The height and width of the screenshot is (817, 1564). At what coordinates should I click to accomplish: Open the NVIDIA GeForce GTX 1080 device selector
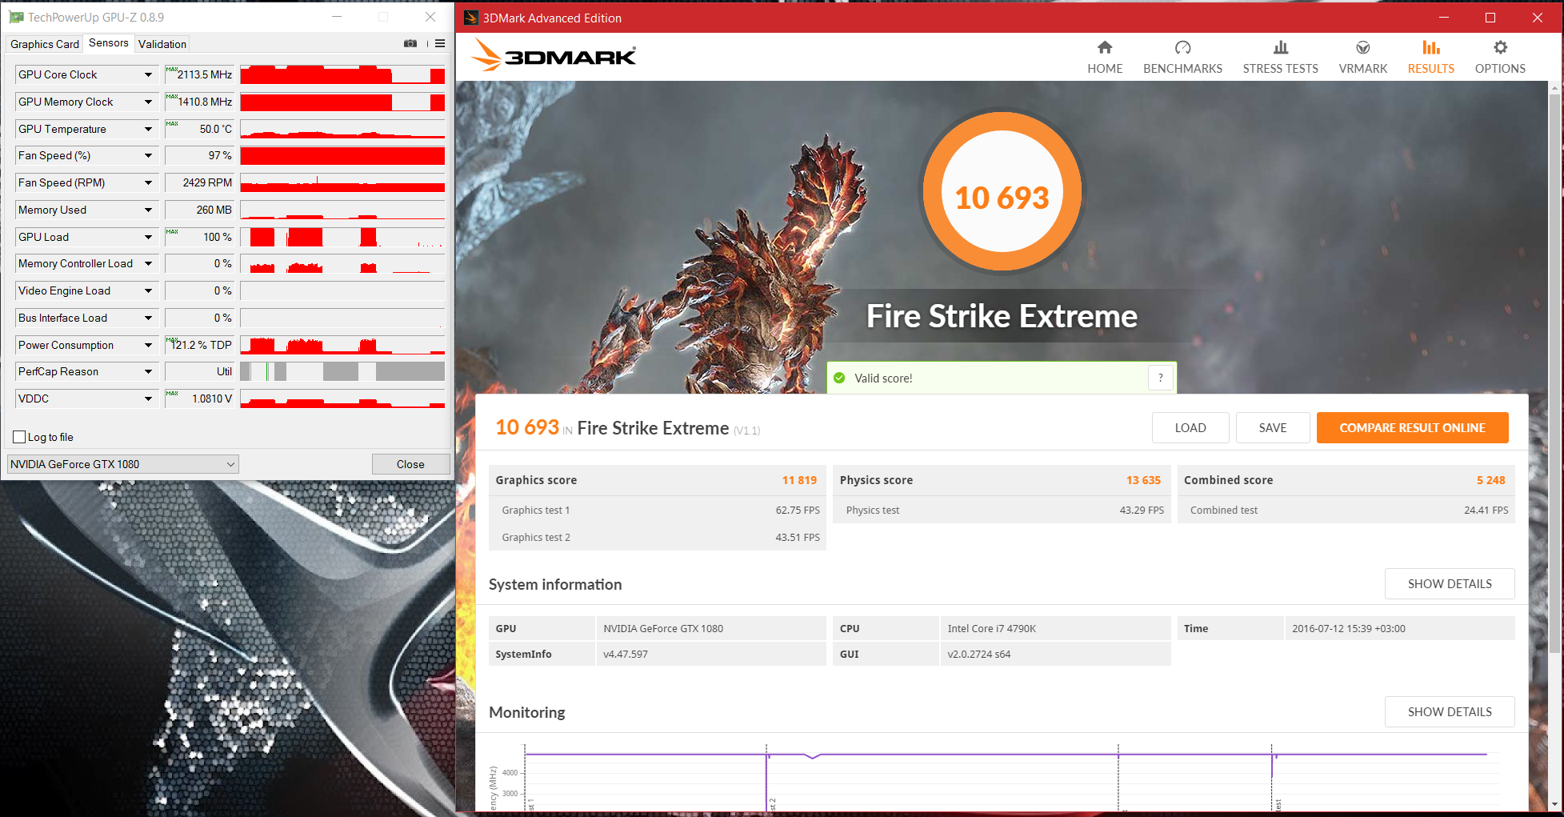[x=122, y=464]
